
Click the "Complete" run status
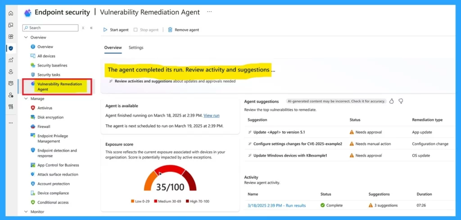(x=332, y=205)
